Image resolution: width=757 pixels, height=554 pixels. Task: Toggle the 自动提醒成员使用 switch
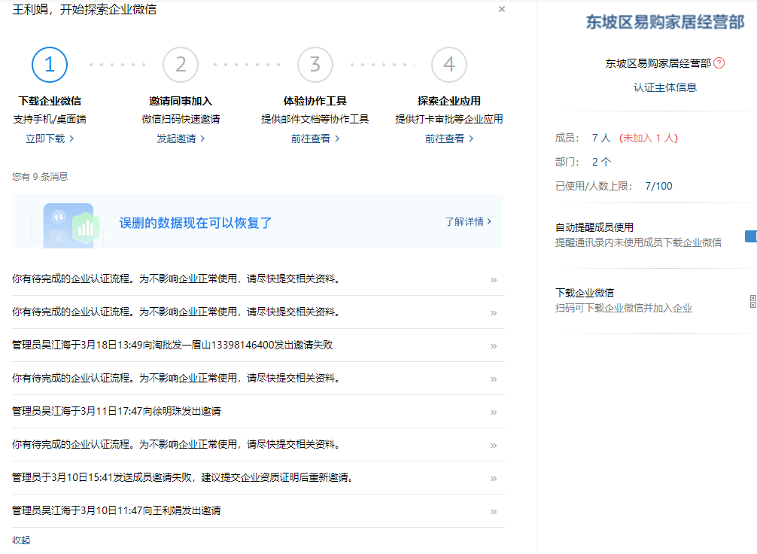[751, 236]
